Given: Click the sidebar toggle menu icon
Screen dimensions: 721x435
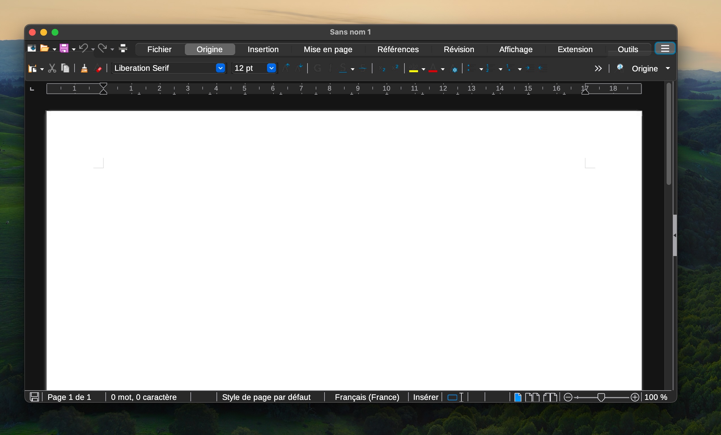Looking at the screenshot, I should point(664,49).
